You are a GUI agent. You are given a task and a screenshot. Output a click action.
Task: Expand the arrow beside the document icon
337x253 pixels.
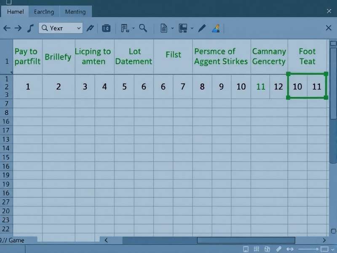coord(172,28)
